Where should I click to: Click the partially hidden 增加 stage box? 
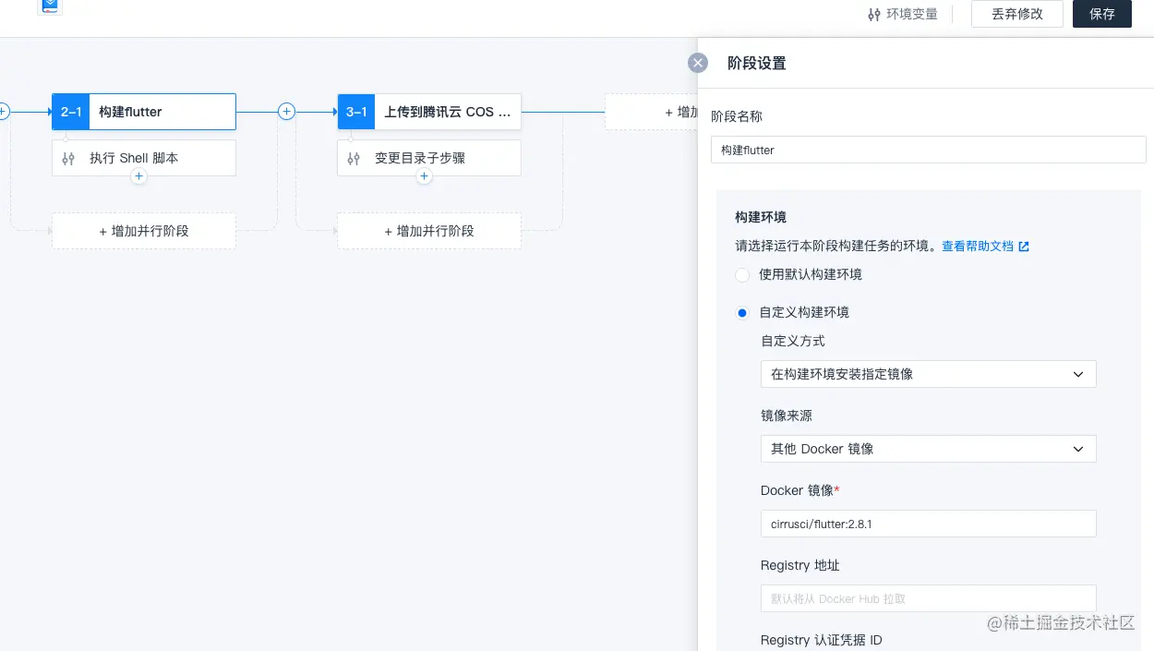tap(652, 112)
